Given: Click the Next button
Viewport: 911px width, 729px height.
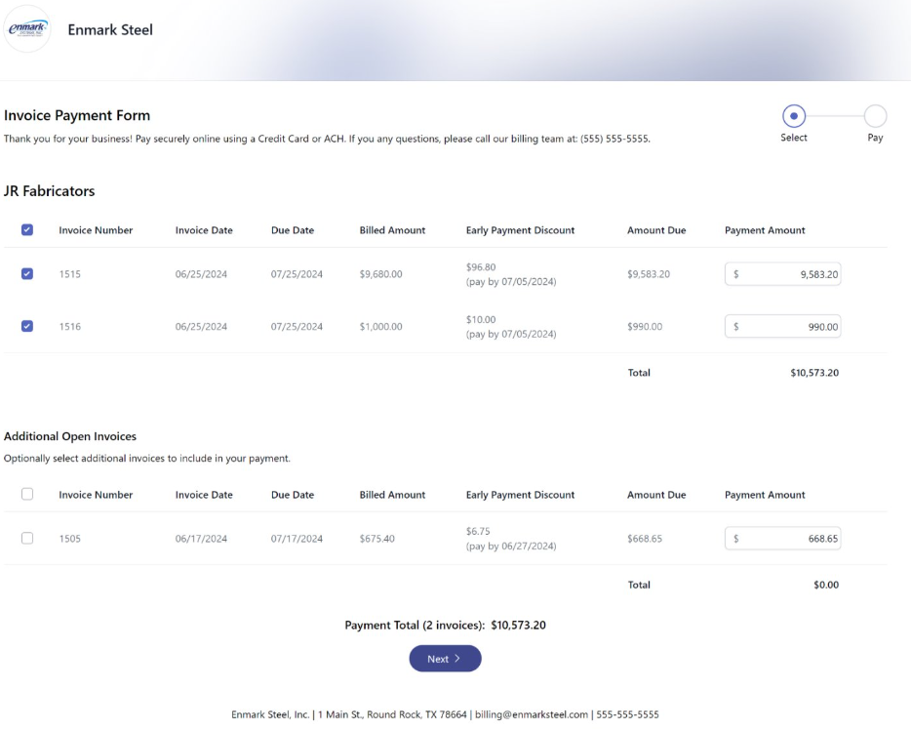Looking at the screenshot, I should (445, 658).
